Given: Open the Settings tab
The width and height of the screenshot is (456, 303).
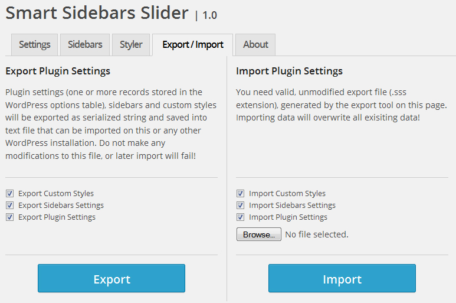Looking at the screenshot, I should tap(34, 44).
